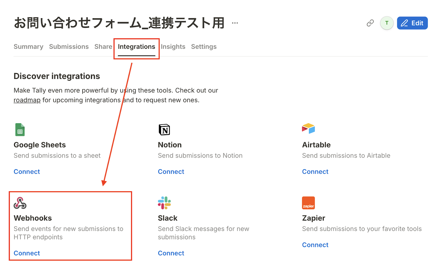Click the Webhooks icon
Image resolution: width=441 pixels, height=263 pixels.
click(x=20, y=203)
